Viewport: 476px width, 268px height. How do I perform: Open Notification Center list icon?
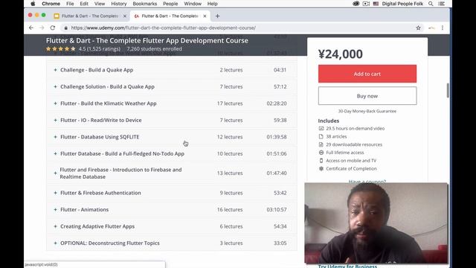[442, 4]
